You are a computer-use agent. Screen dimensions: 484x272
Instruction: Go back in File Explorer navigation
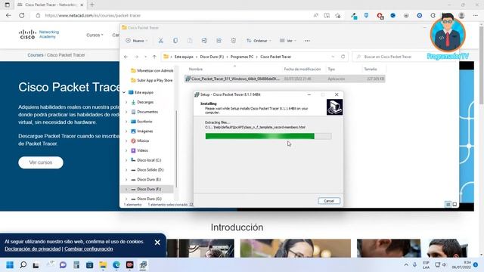[x=126, y=57]
